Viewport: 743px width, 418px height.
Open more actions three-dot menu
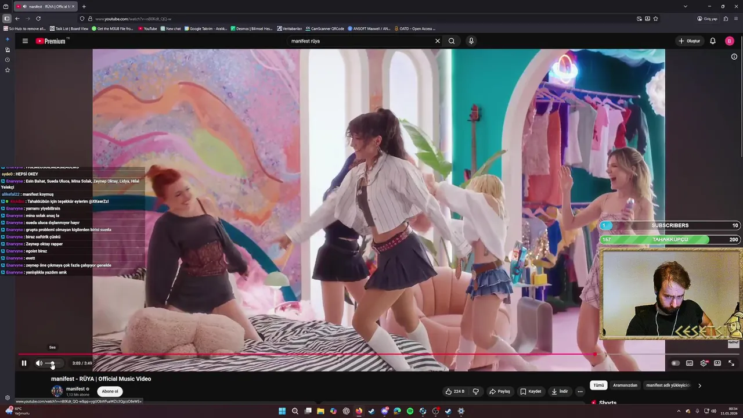(580, 391)
